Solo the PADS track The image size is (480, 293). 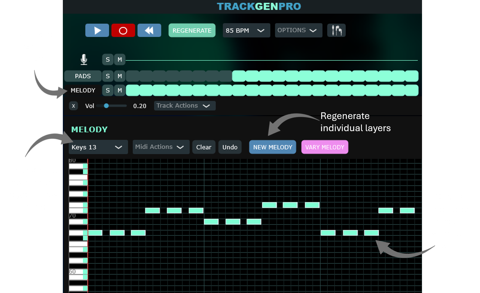pos(108,76)
